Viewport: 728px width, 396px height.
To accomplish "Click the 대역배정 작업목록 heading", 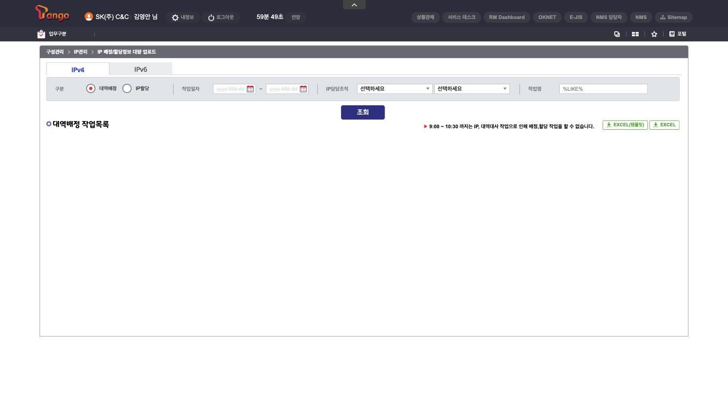I will pos(81,125).
